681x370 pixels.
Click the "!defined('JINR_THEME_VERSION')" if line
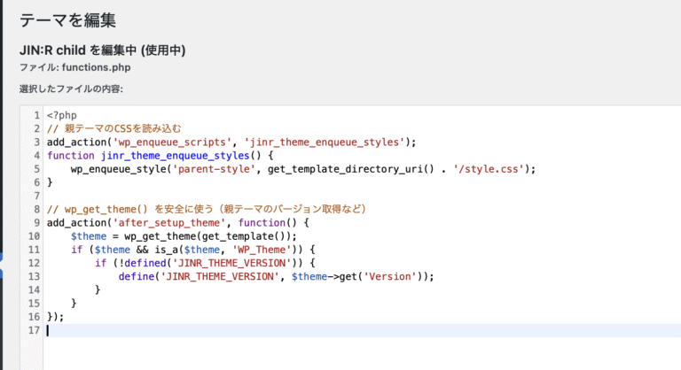pos(206,263)
